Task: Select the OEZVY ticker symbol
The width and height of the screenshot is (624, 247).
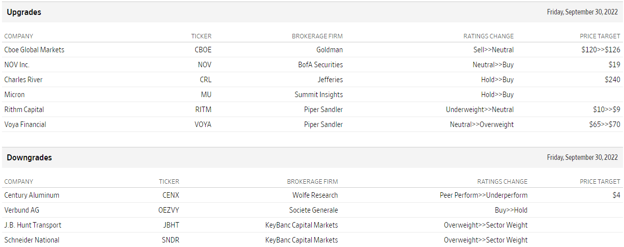Action: pos(169,210)
